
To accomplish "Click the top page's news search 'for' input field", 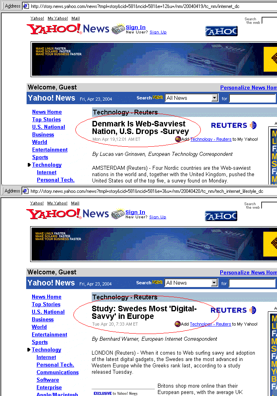I will (252, 99).
